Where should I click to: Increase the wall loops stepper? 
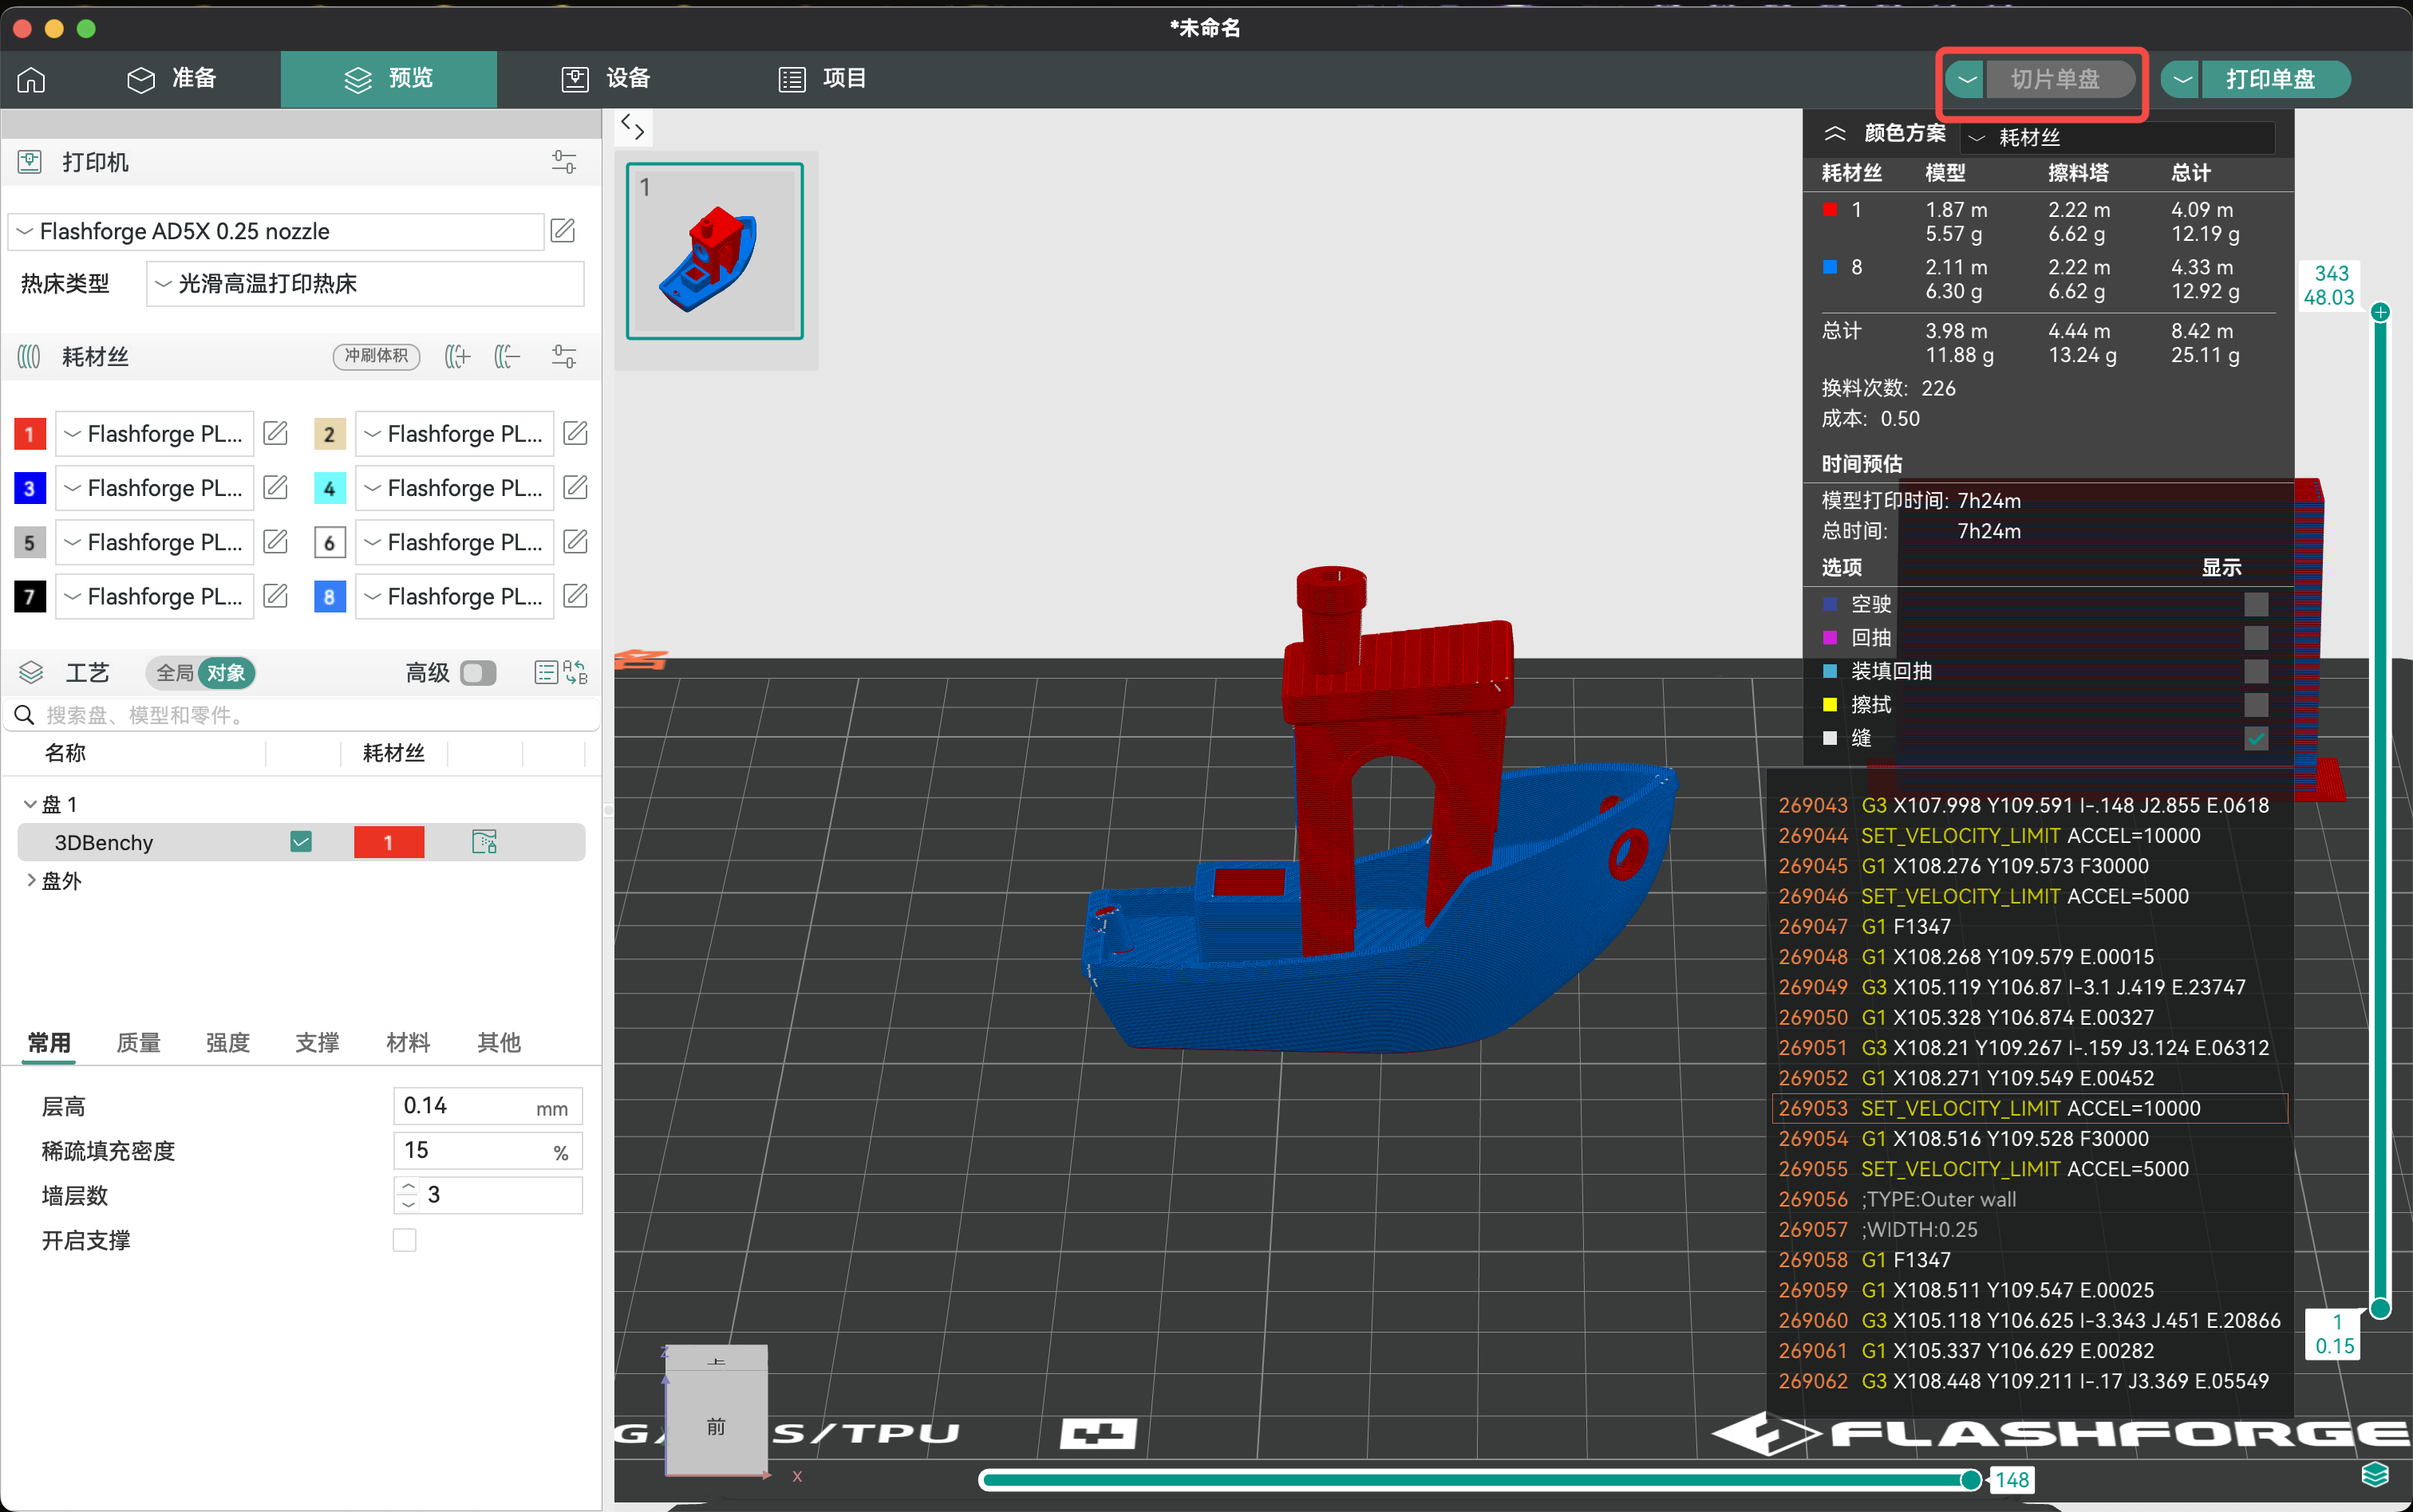coord(409,1186)
